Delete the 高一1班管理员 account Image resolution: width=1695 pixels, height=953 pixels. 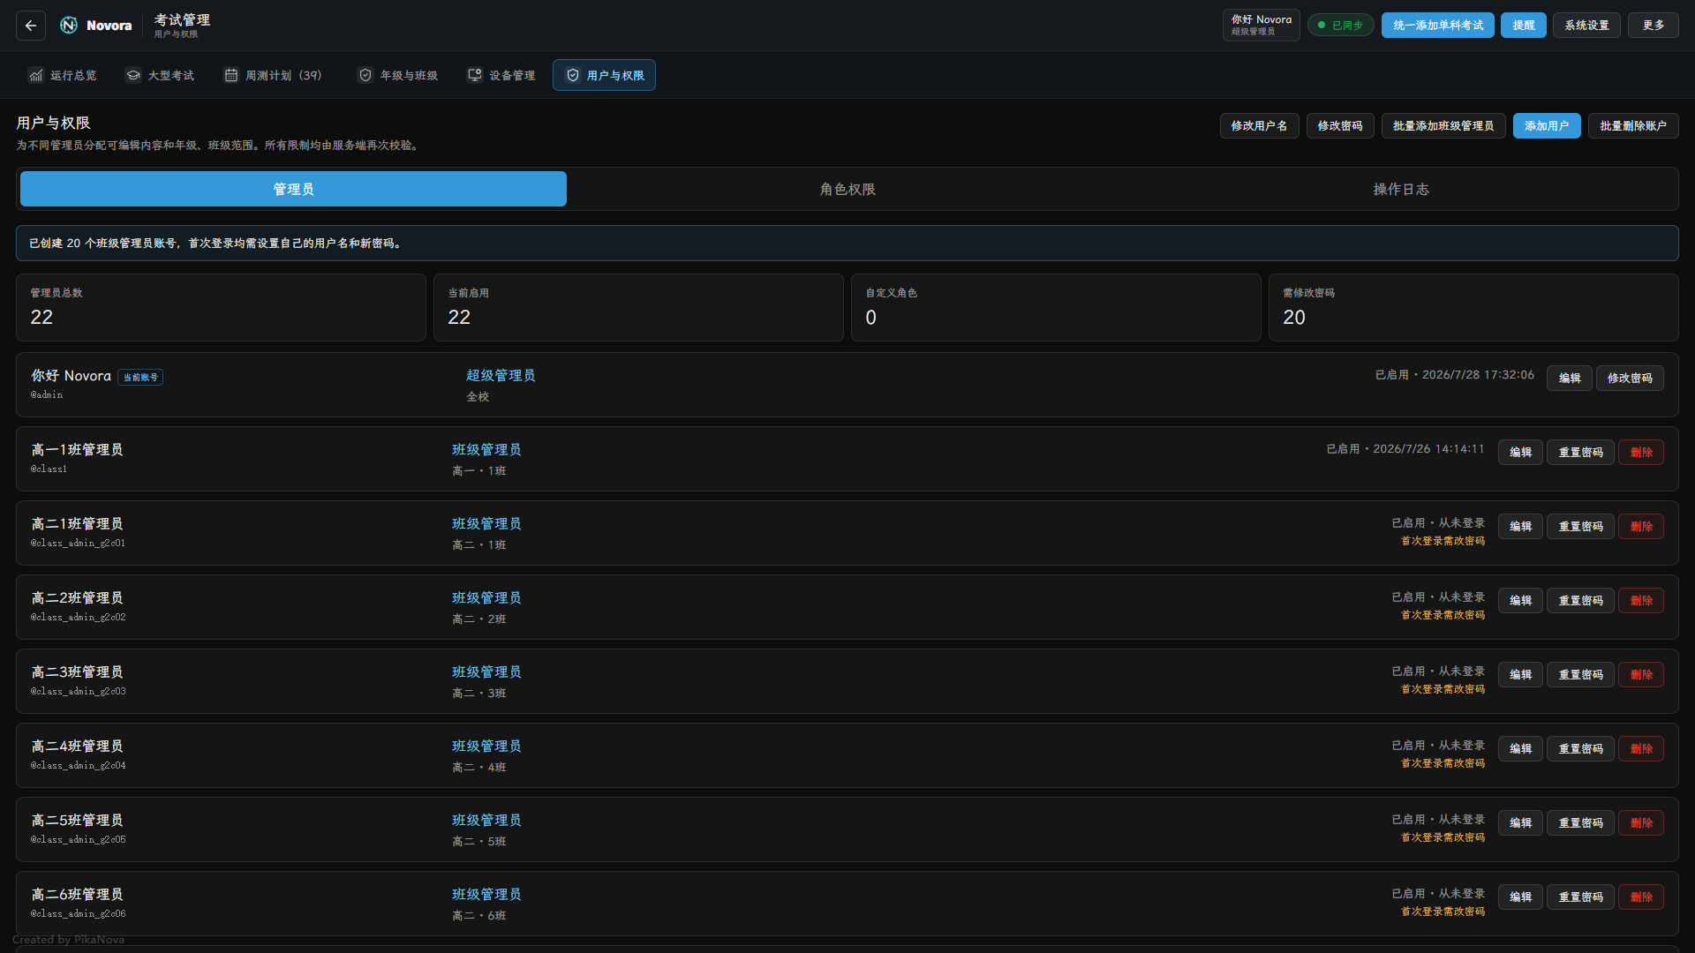[1641, 452]
